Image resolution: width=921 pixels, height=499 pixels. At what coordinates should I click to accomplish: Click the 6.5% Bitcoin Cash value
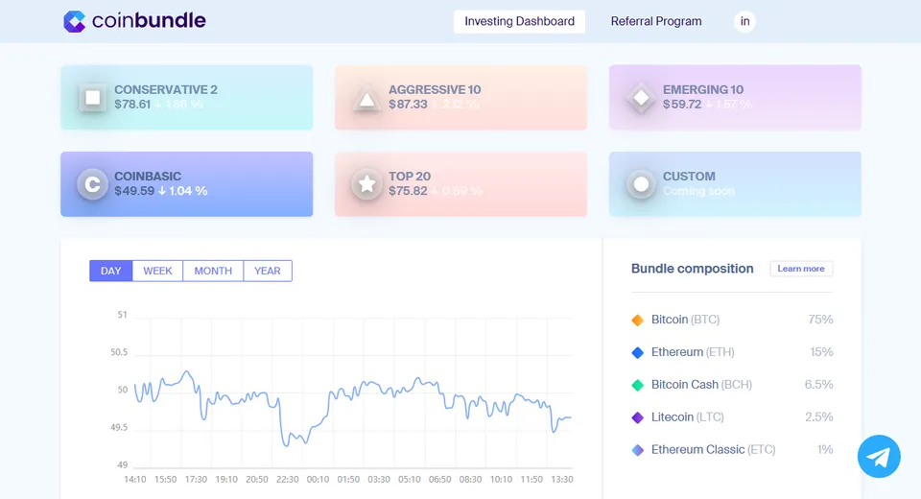coord(818,385)
